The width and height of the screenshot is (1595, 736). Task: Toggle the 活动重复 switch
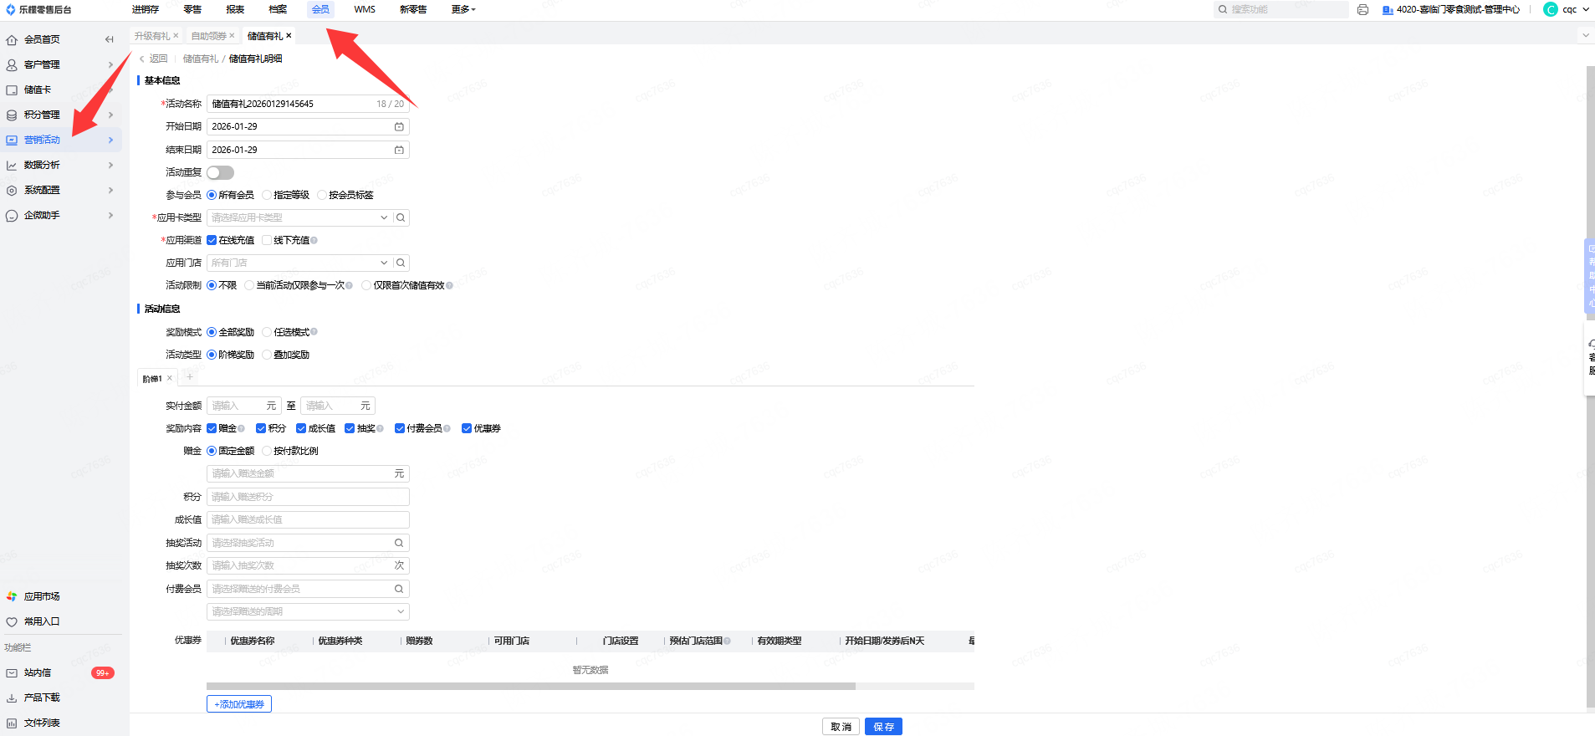tap(220, 172)
